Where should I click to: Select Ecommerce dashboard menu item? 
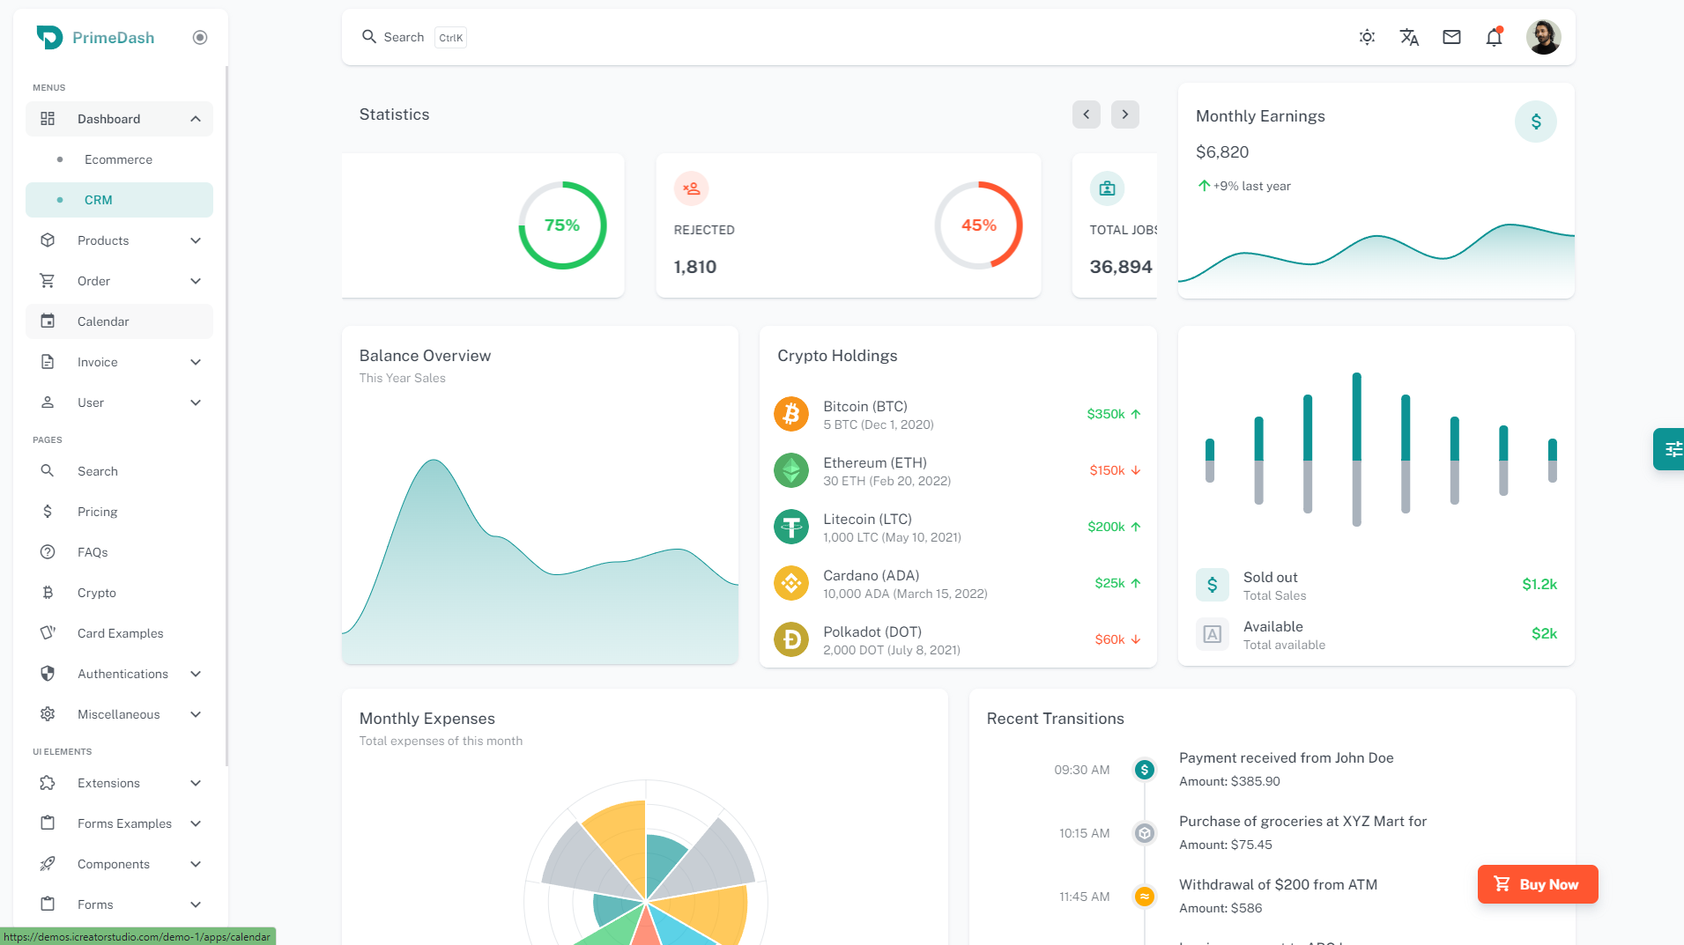118,159
